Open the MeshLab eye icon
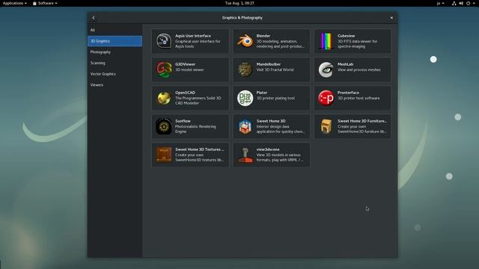The width and height of the screenshot is (479, 269). [326, 69]
